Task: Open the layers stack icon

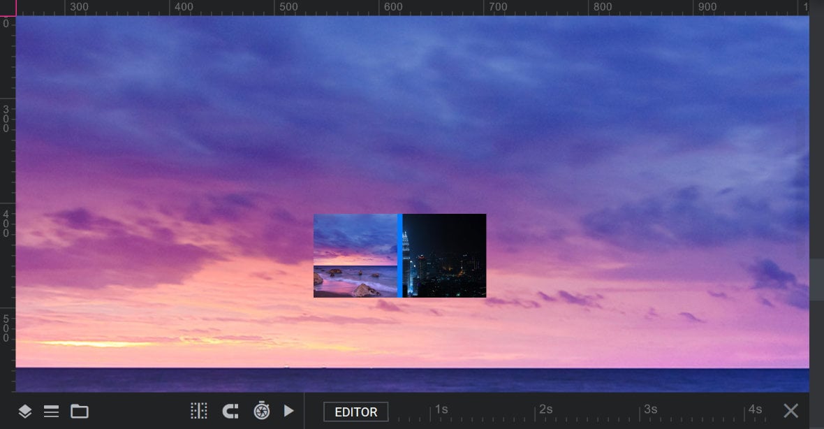Action: pyautogui.click(x=24, y=411)
